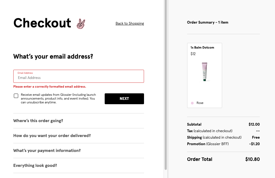275x178 pixels.
Task: Click the "Order Summary - 1 item" heading
Action: [207, 23]
